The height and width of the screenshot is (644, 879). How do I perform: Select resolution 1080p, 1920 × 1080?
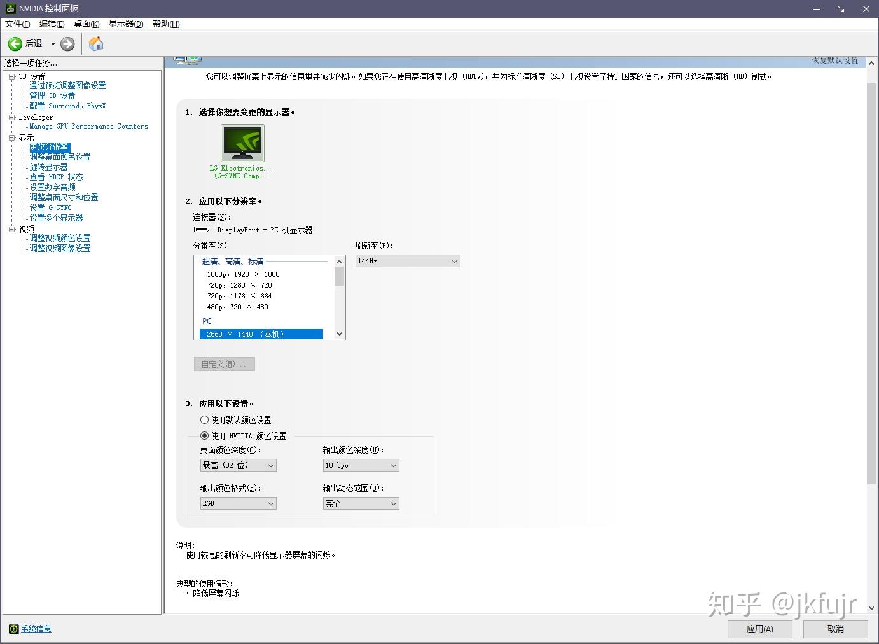[x=243, y=274]
